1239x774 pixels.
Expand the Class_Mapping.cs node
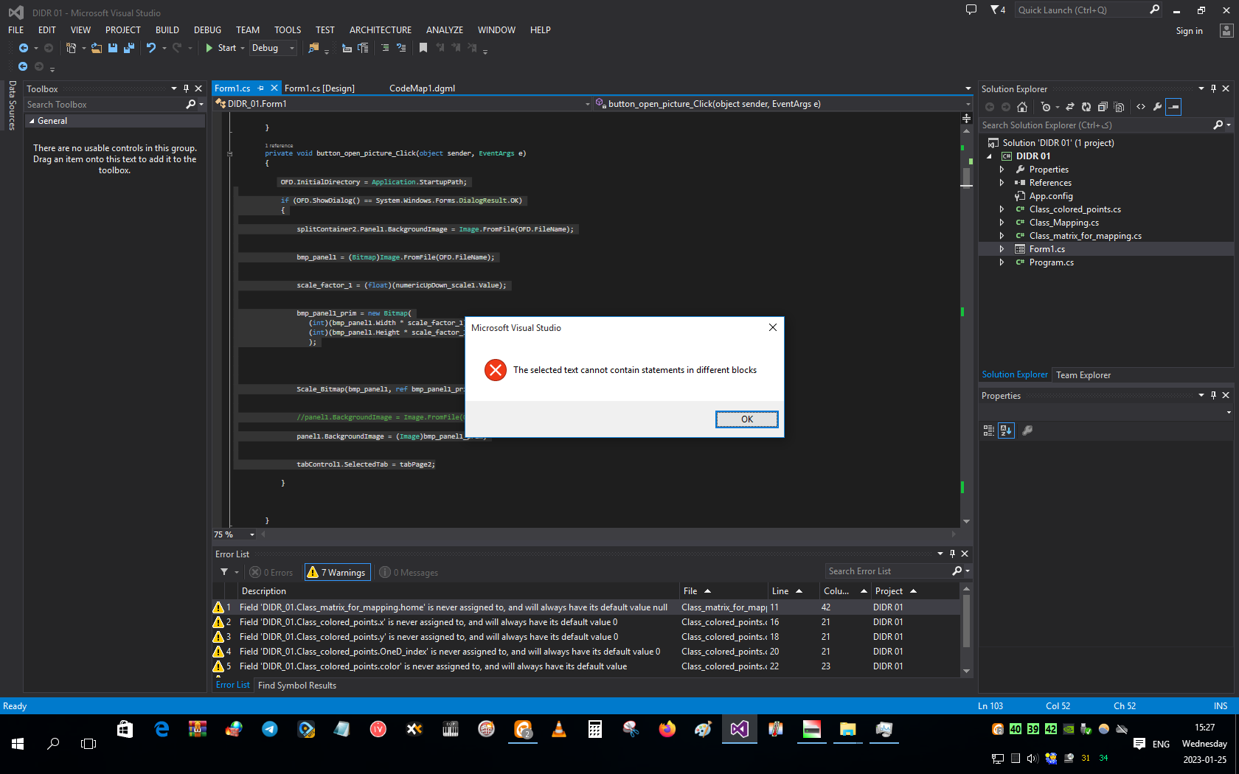(1002, 223)
